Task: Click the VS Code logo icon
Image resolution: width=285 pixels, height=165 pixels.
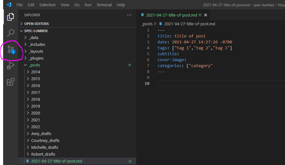Action: pyautogui.click(x=9, y=5)
